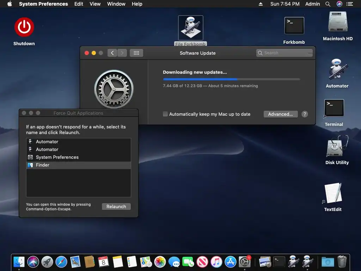Open the Apple menu
Viewport: 361px width, 271px height.
(x=10, y=4)
